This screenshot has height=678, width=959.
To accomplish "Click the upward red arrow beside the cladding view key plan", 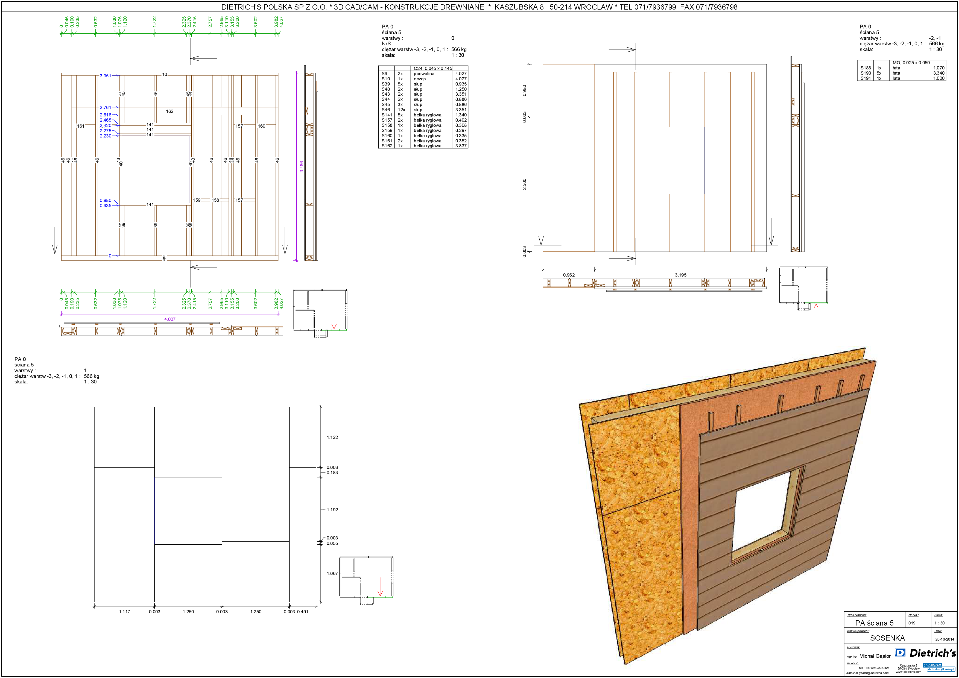I will (816, 312).
